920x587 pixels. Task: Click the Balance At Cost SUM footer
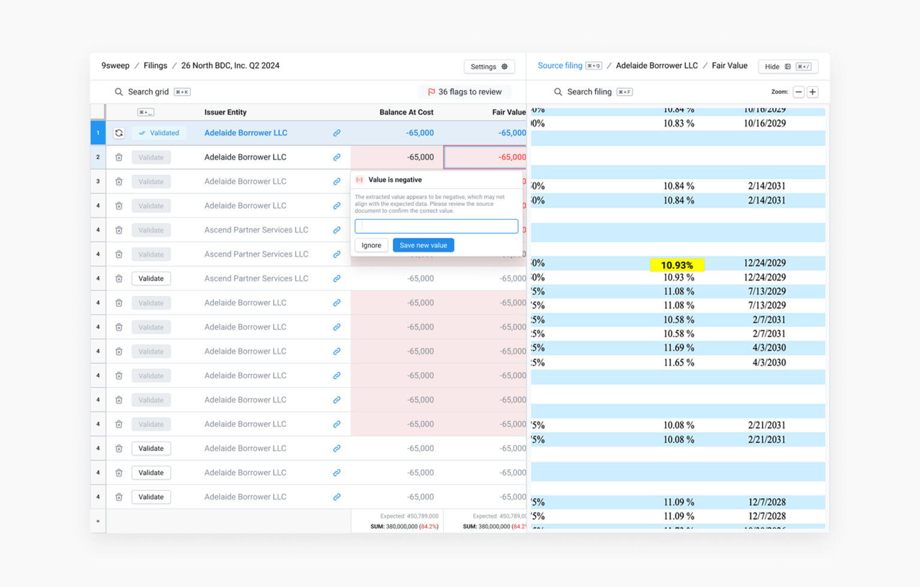pos(404,527)
